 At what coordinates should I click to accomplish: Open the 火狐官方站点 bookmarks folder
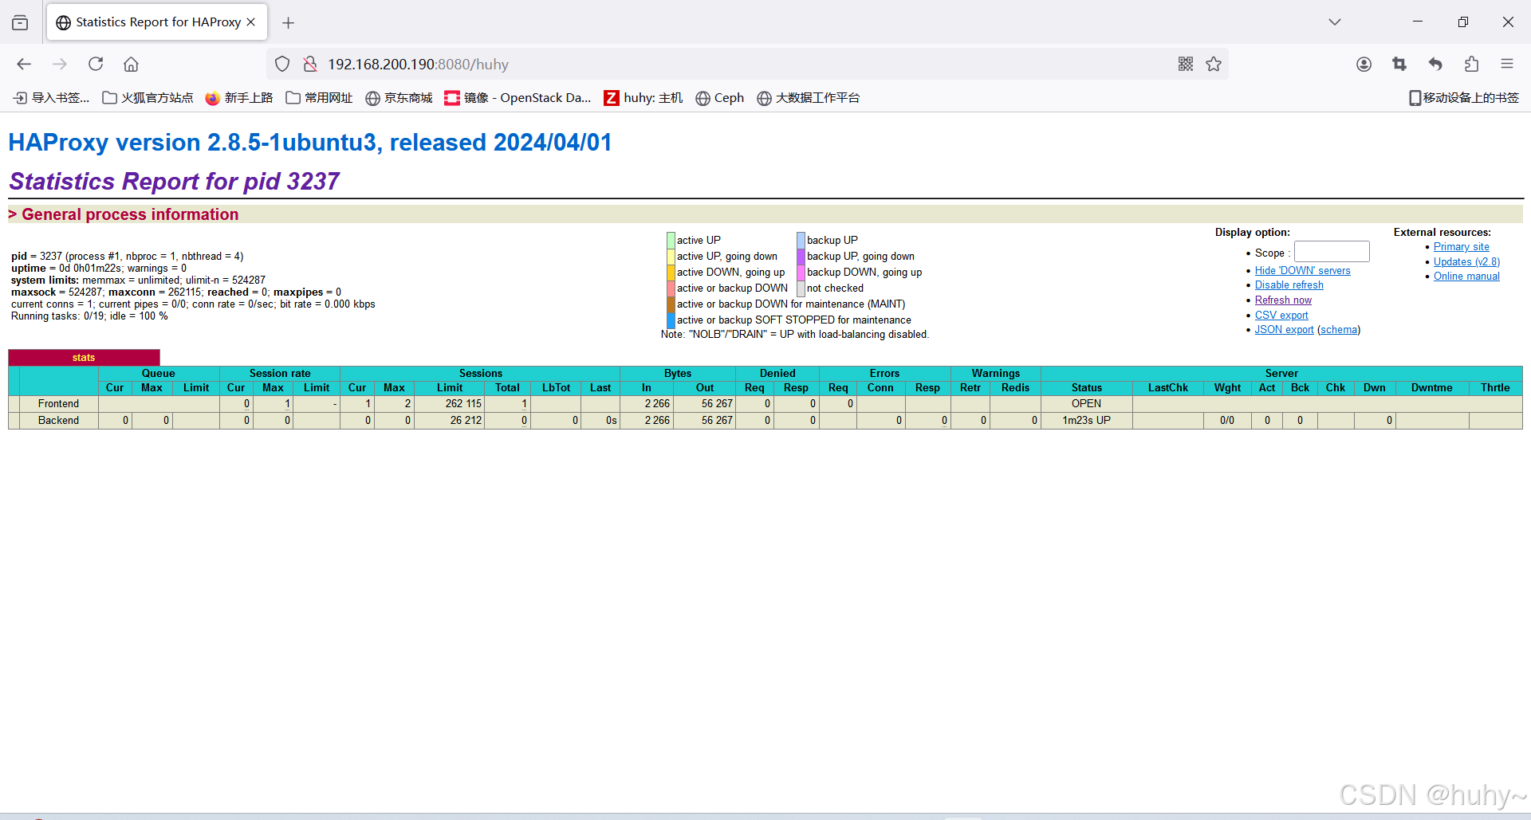click(x=148, y=97)
